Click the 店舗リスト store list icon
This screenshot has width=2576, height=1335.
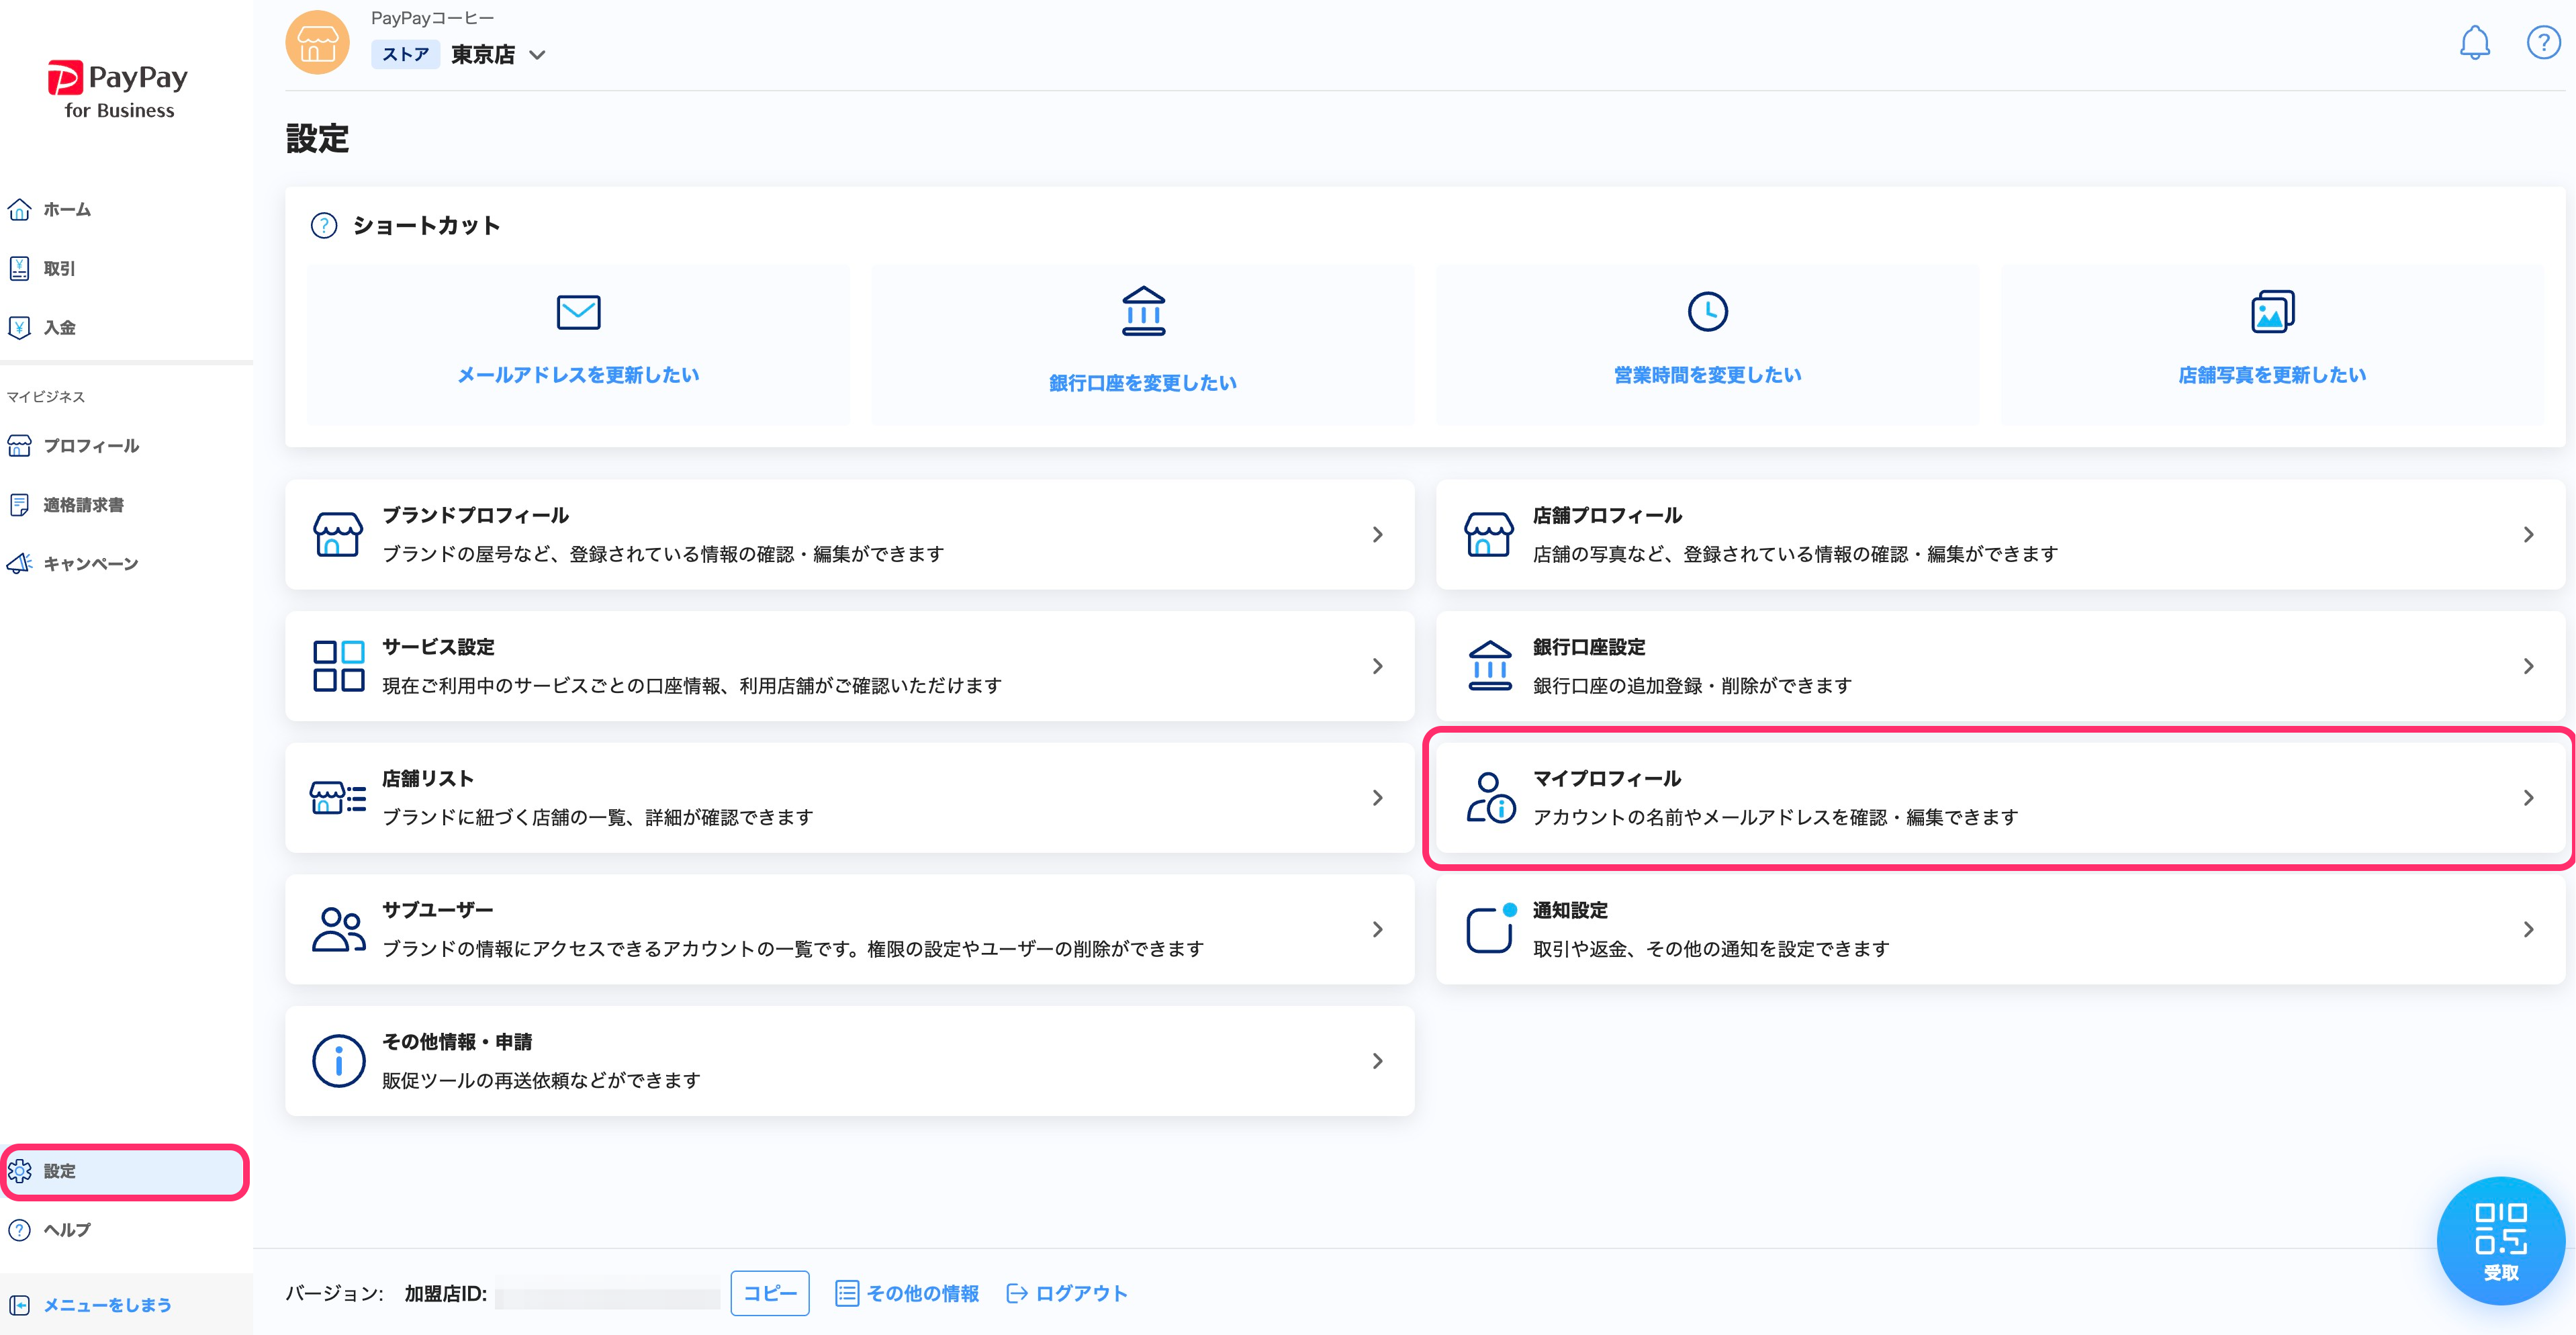(338, 797)
